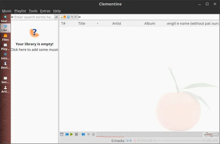Select the Files sidebar icon
This screenshot has height=144, width=220.
5,37
